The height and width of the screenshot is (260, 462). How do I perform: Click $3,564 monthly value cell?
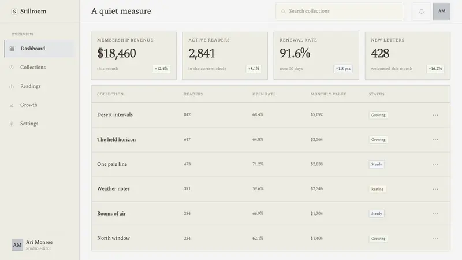(x=316, y=139)
